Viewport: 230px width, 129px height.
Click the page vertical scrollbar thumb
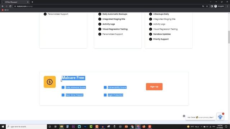point(229,37)
